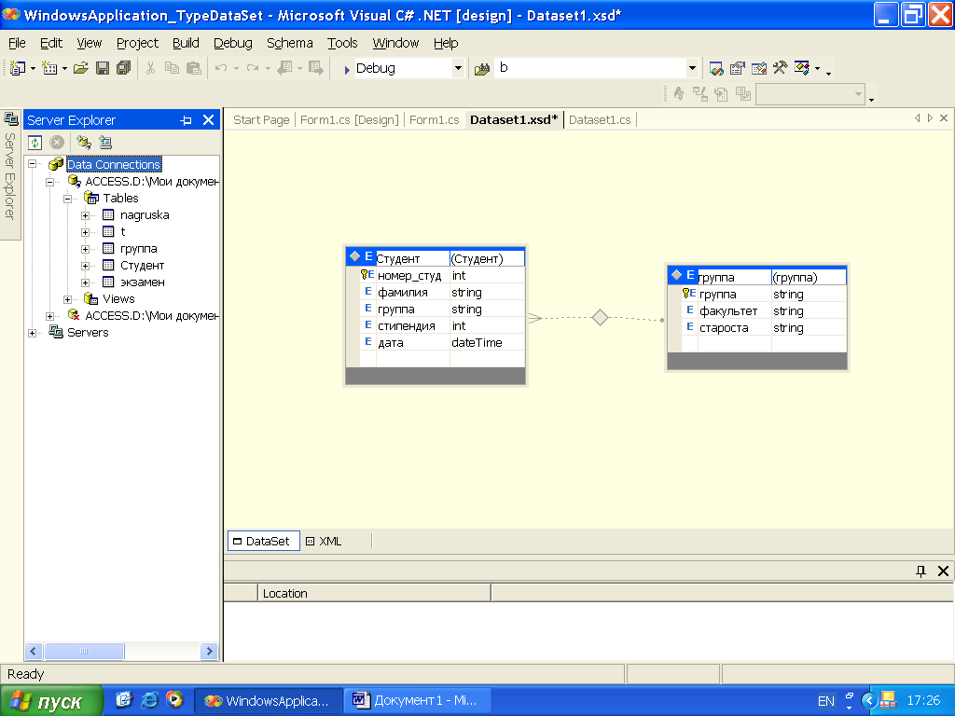
Task: Expand the nagruska table node
Action: (x=85, y=215)
